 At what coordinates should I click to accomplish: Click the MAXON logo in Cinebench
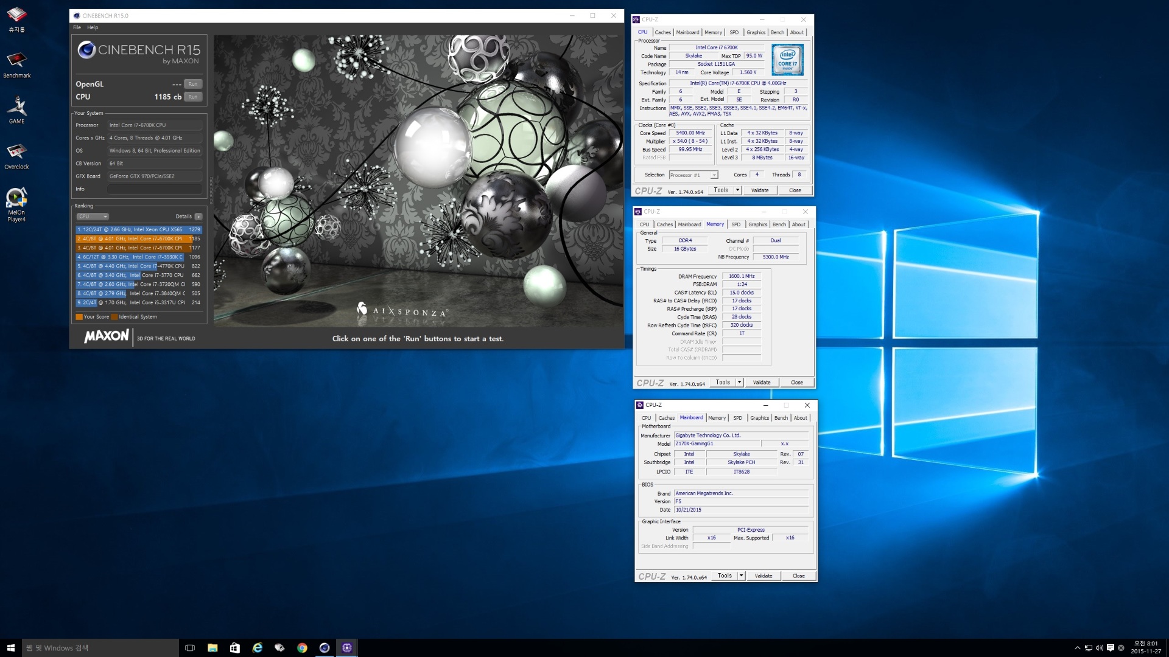tap(107, 336)
